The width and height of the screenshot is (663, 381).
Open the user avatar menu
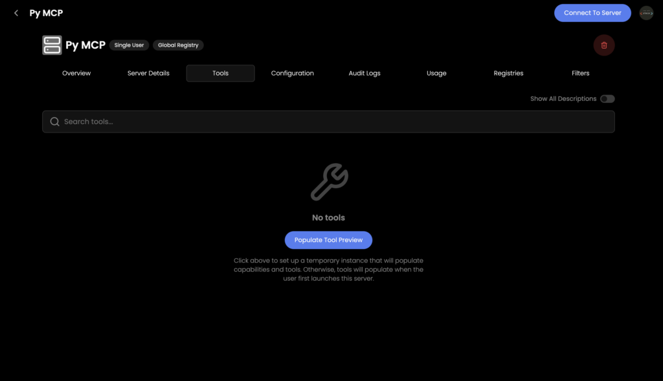(646, 13)
